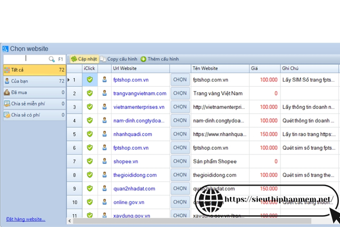Select the Đã mua category
Image resolution: width=340 pixels, height=227 pixels.
[35, 93]
